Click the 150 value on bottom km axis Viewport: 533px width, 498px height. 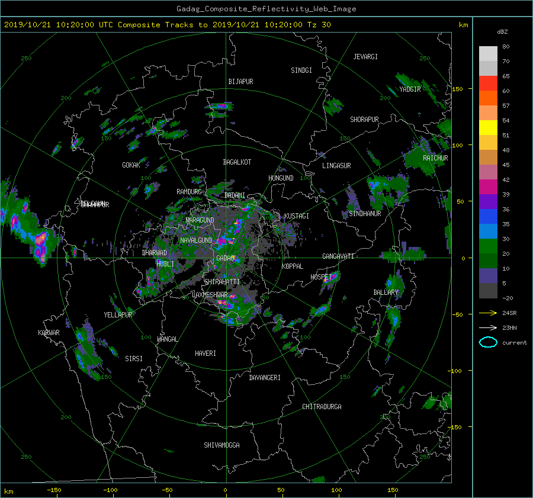click(393, 490)
